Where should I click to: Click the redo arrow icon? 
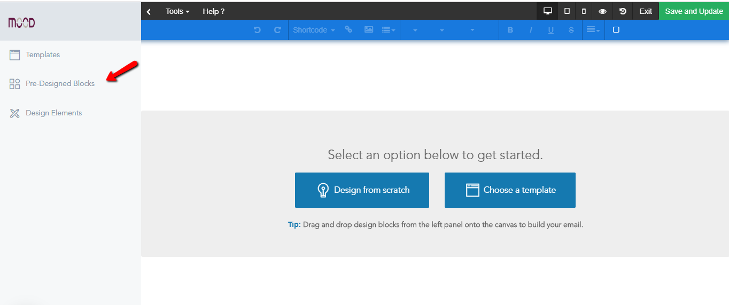coord(277,30)
